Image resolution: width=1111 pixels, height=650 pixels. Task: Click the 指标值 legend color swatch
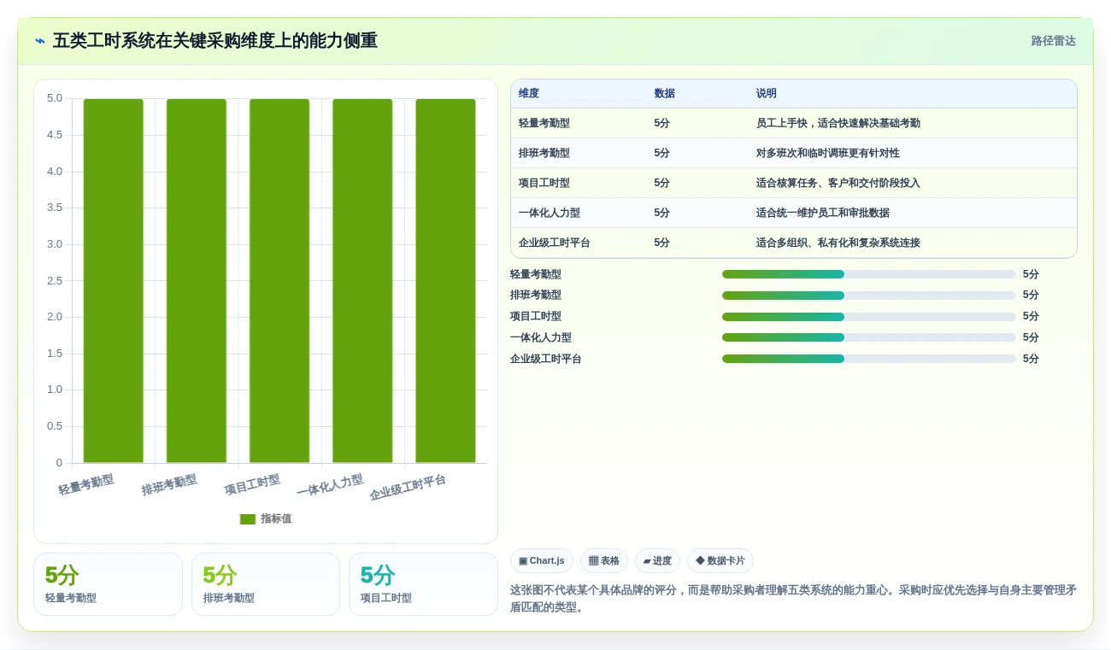tap(248, 518)
